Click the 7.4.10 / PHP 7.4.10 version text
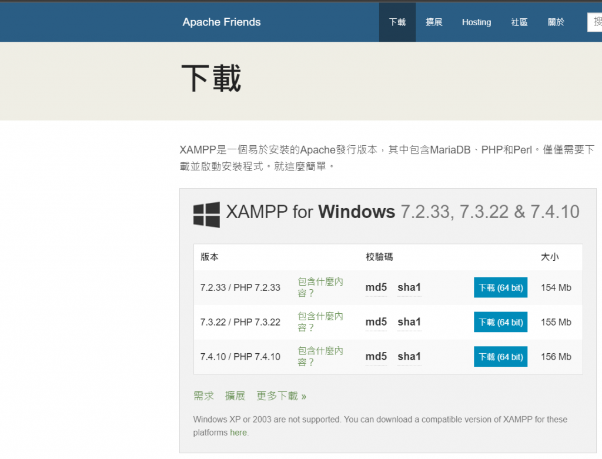The height and width of the screenshot is (459, 602). (240, 357)
